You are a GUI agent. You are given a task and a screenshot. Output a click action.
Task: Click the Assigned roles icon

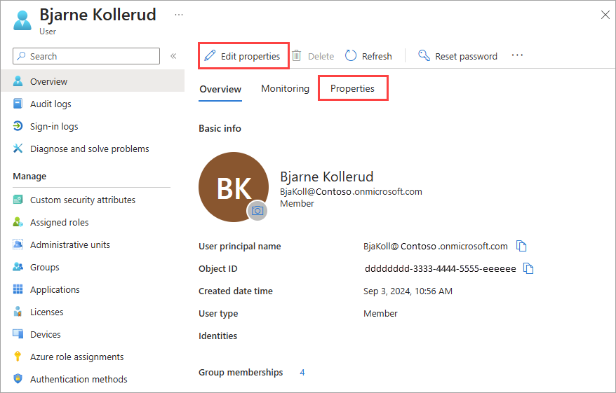tap(18, 222)
